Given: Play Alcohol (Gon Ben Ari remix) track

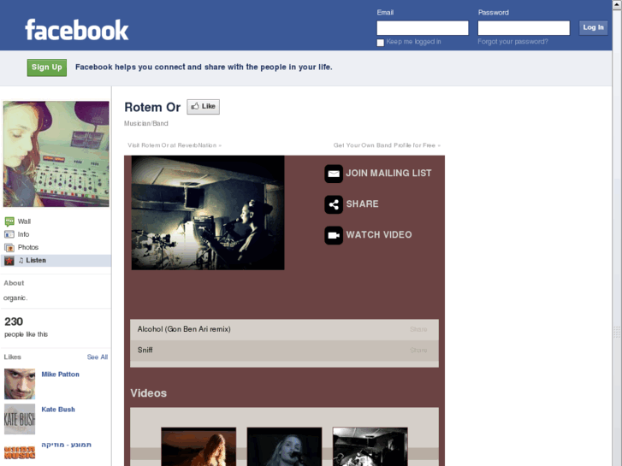Looking at the screenshot, I should click(184, 329).
